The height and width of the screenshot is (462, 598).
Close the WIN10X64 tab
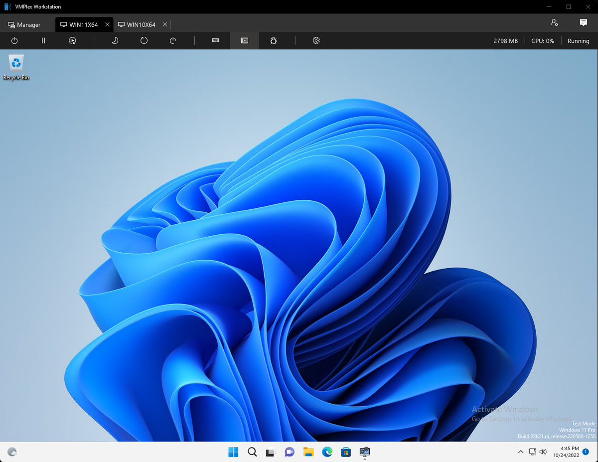click(165, 24)
